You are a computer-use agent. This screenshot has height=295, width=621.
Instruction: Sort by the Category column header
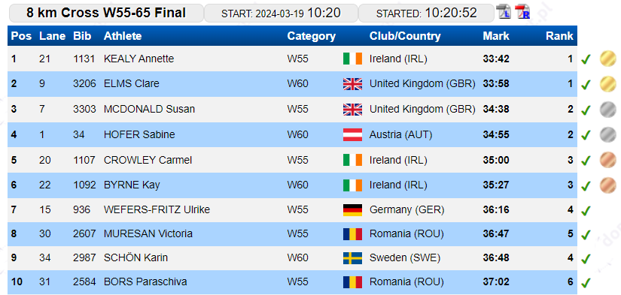click(312, 36)
